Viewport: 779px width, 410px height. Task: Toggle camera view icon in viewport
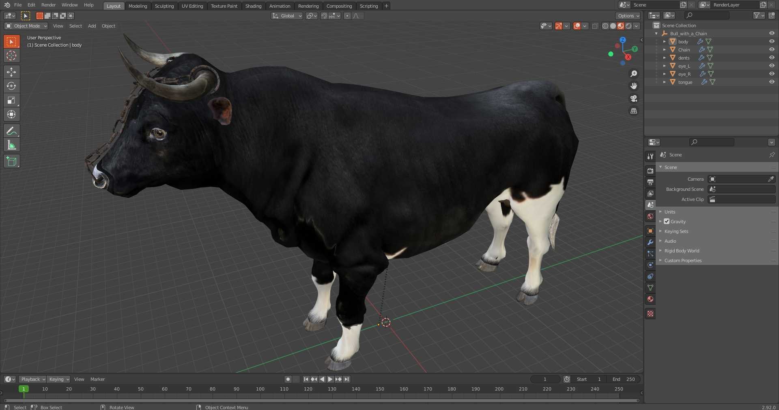tap(633, 98)
